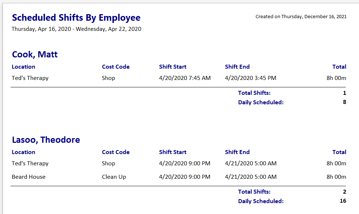Click Location column header under Cook, Matt
Viewport: 359px width, 214px height.
[23, 67]
